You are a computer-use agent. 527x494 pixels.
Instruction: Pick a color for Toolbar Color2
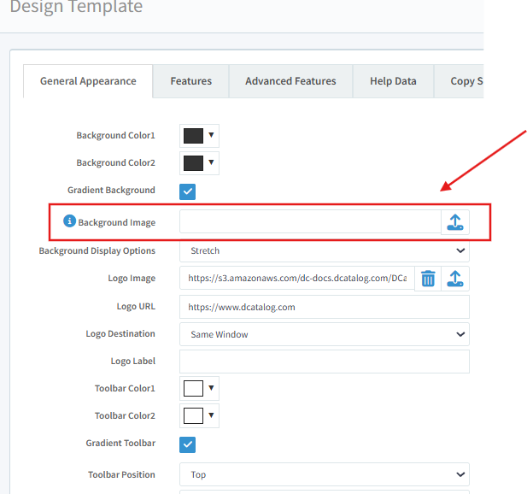[199, 416]
